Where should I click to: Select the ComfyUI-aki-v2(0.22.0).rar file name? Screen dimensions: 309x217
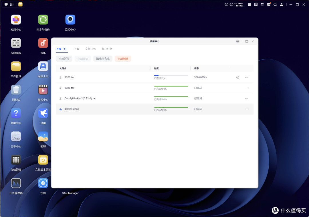tap(80, 99)
